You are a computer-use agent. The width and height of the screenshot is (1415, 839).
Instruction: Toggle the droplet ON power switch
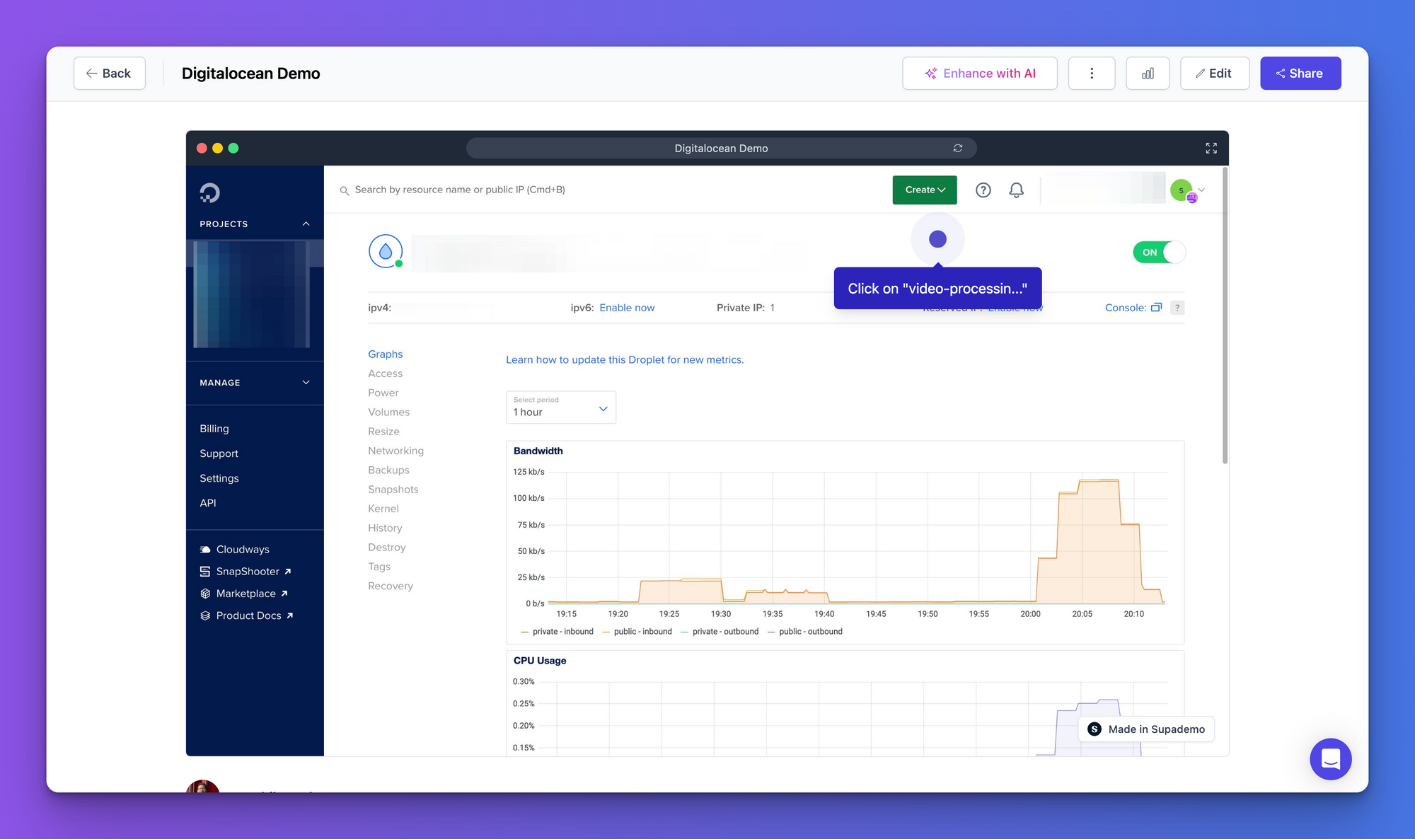click(x=1159, y=253)
